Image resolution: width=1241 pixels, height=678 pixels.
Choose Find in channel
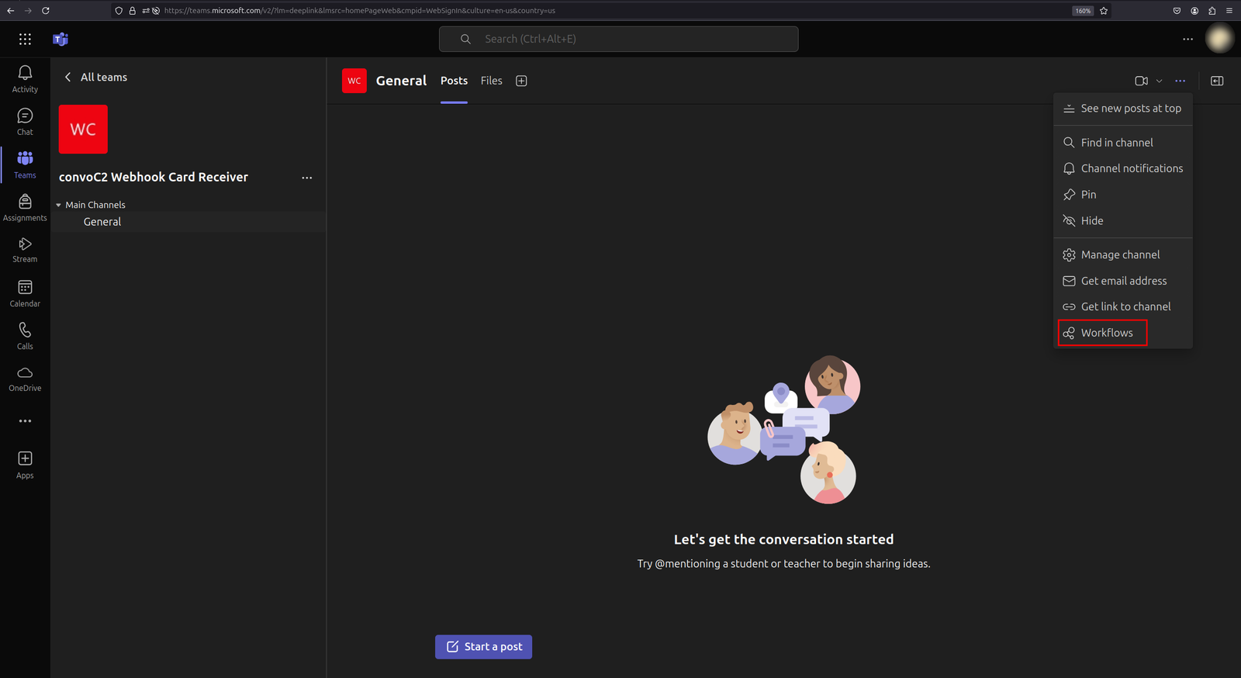click(x=1122, y=143)
